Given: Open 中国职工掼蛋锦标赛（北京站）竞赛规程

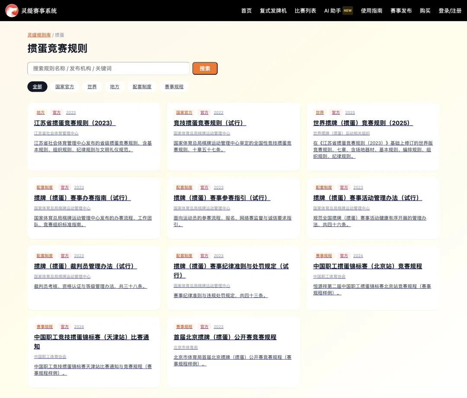Looking at the screenshot, I should click(x=368, y=266).
